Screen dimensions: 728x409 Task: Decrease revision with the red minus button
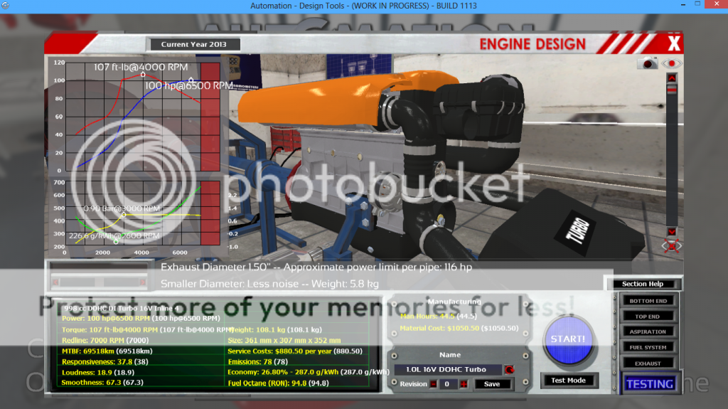433,384
